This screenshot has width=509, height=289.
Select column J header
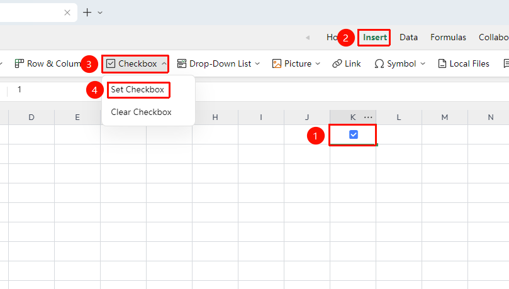pos(307,117)
